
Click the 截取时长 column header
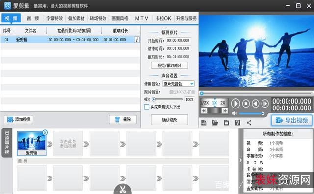click(x=120, y=31)
